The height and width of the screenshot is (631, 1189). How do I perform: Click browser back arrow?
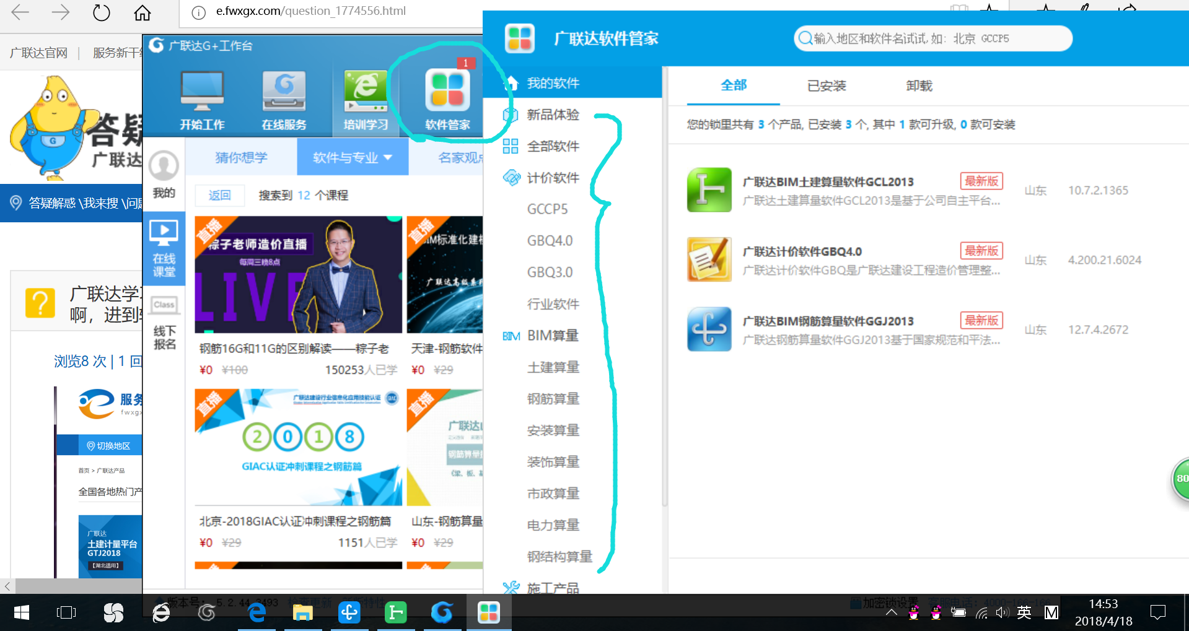(x=20, y=12)
